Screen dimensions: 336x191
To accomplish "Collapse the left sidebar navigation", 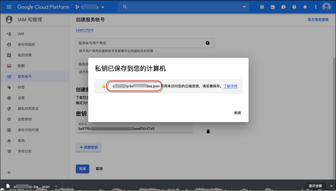I will 9,173.
